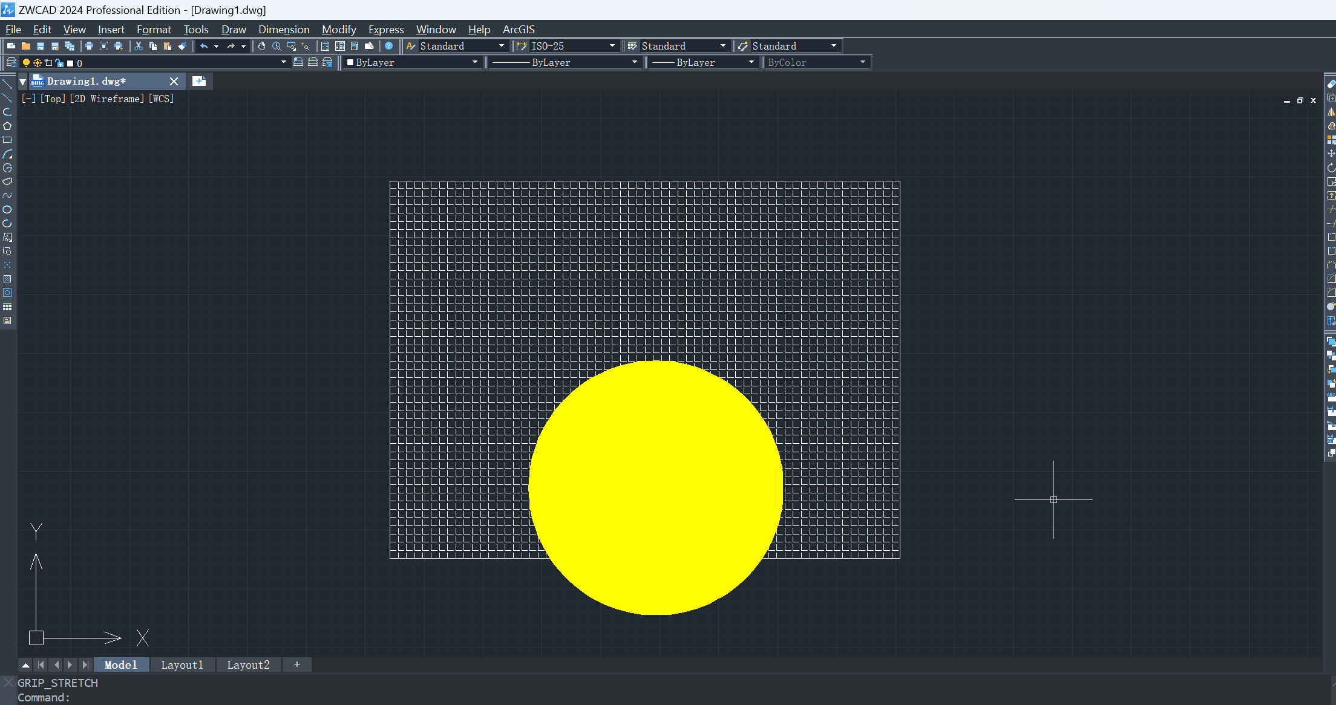Select the Ellipse tool
The image size is (1336, 705).
pyautogui.click(x=7, y=209)
